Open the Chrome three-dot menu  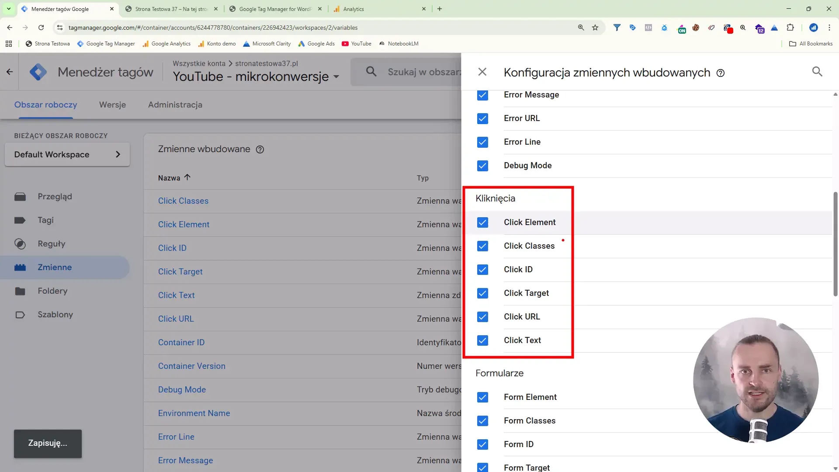829,28
